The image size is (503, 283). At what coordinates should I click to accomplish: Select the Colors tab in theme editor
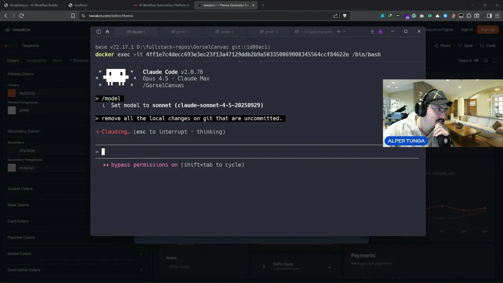[x=13, y=61]
